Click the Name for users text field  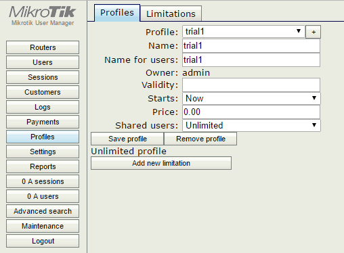[x=251, y=60]
